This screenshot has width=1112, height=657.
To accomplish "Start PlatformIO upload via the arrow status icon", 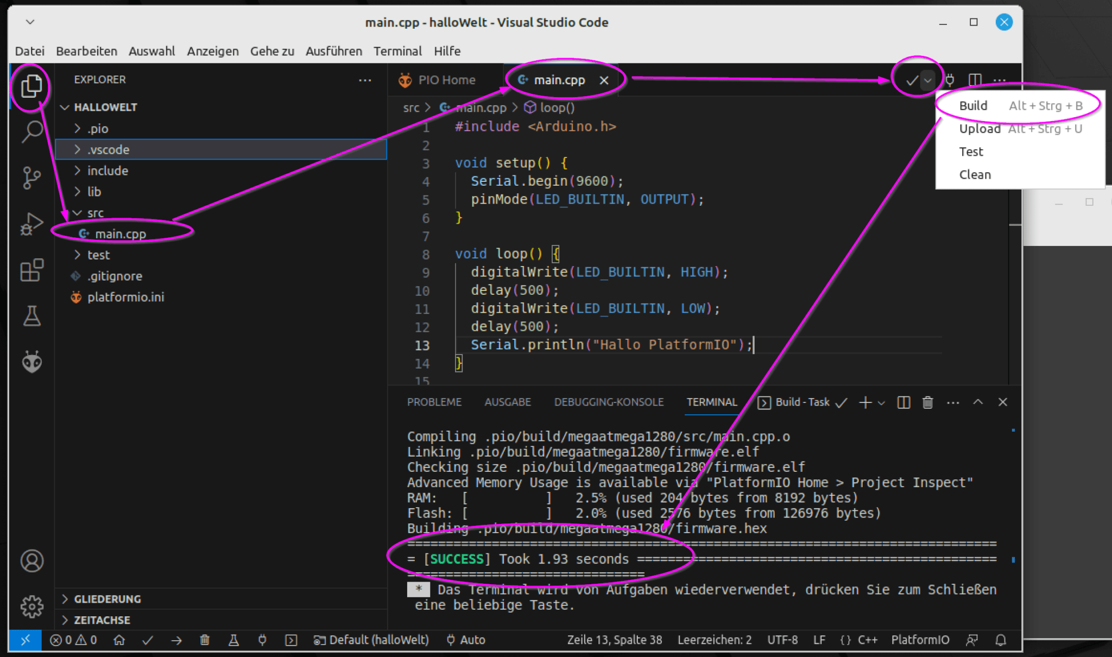I will tap(176, 640).
